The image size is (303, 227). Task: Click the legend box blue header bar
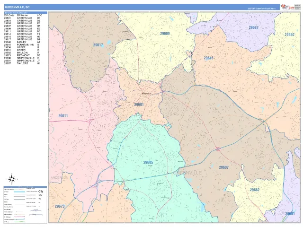tap(25, 187)
